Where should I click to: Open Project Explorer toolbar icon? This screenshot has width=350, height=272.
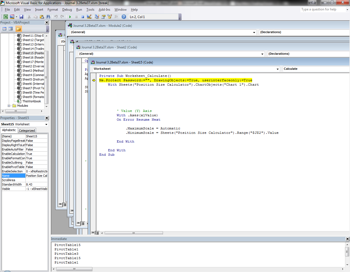97,17
